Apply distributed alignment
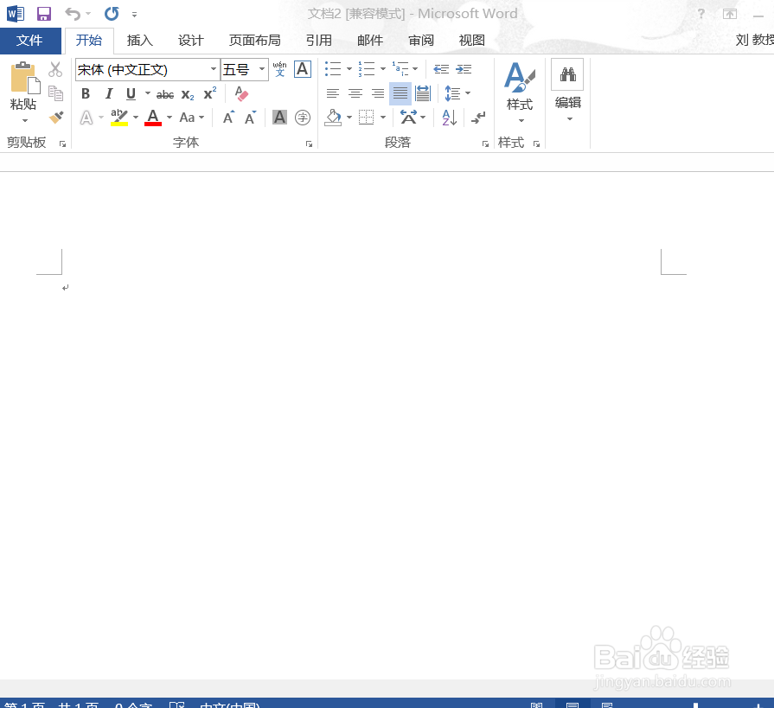This screenshot has height=708, width=774. click(423, 93)
